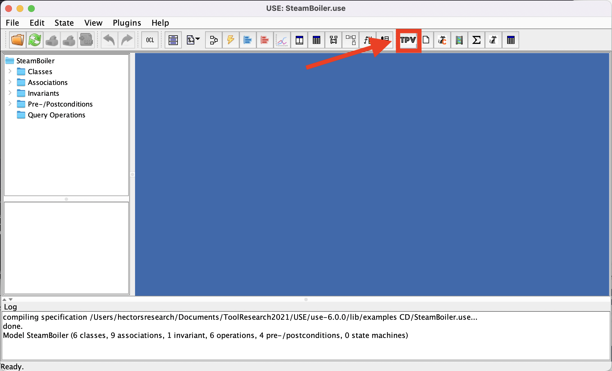Select Query Operations in model tree

(x=56, y=115)
